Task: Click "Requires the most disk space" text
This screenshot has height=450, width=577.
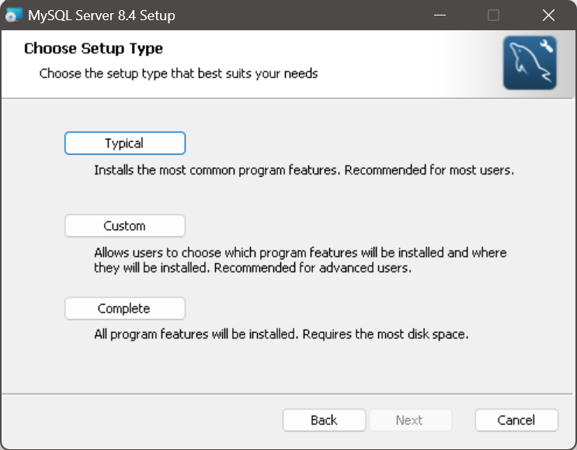Action: pos(385,335)
